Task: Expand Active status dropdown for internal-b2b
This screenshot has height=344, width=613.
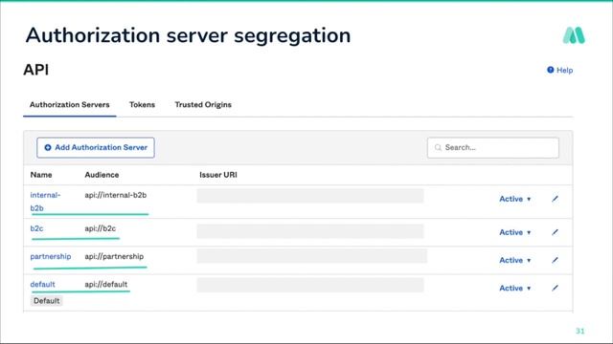Action: (515, 199)
